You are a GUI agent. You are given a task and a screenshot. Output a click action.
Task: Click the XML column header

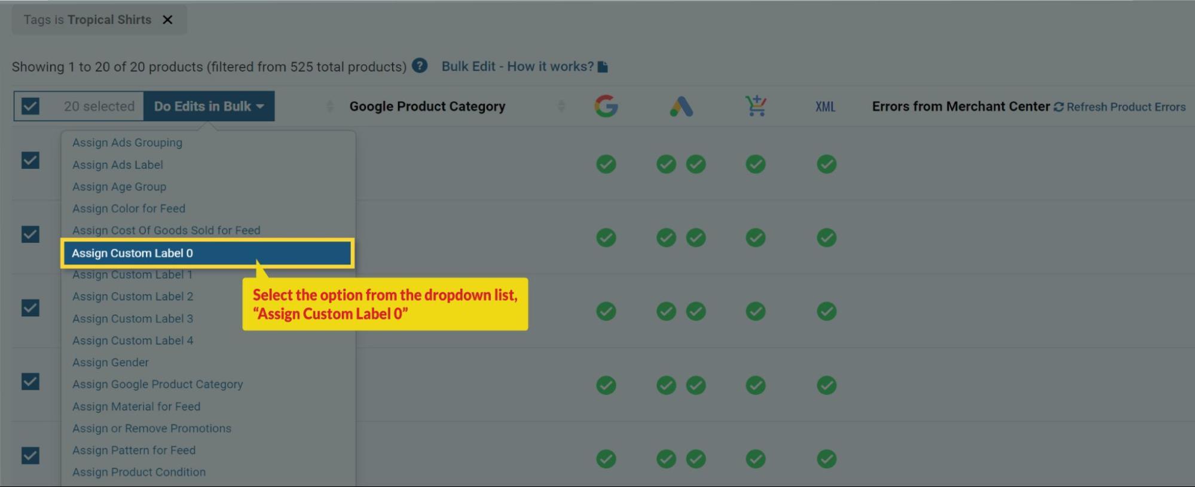[825, 107]
